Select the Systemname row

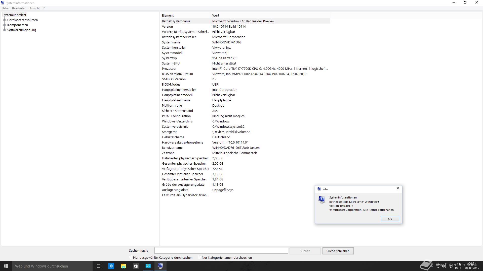[245, 42]
